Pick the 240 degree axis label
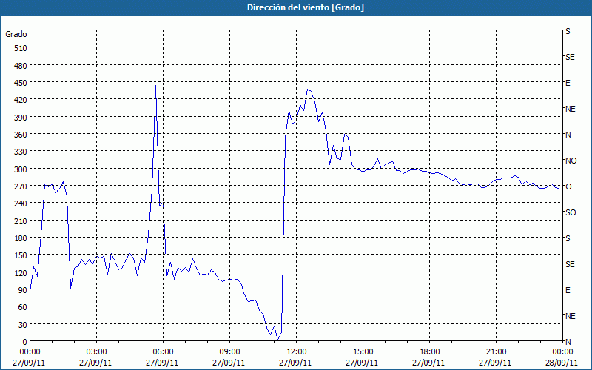 [21, 204]
